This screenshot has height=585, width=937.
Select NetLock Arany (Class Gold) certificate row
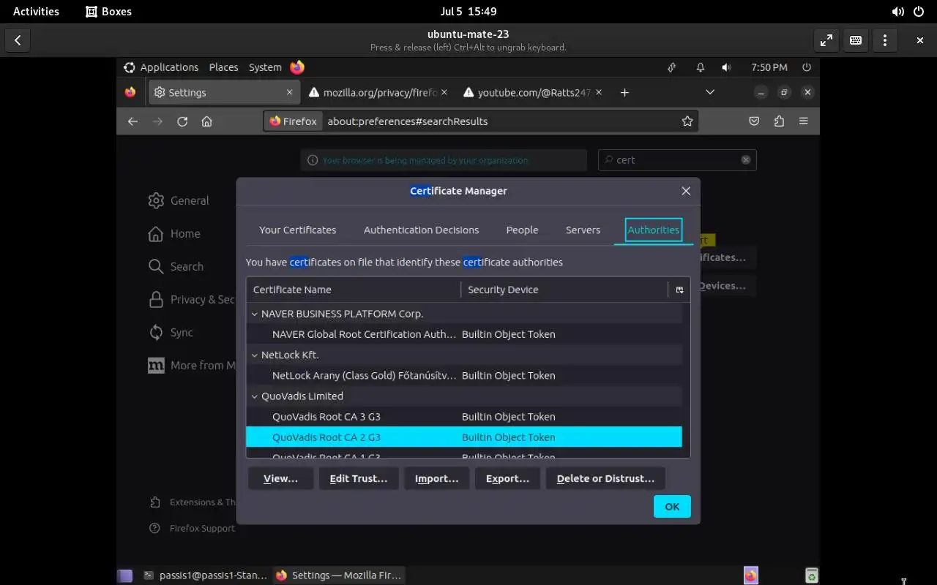coord(464,376)
